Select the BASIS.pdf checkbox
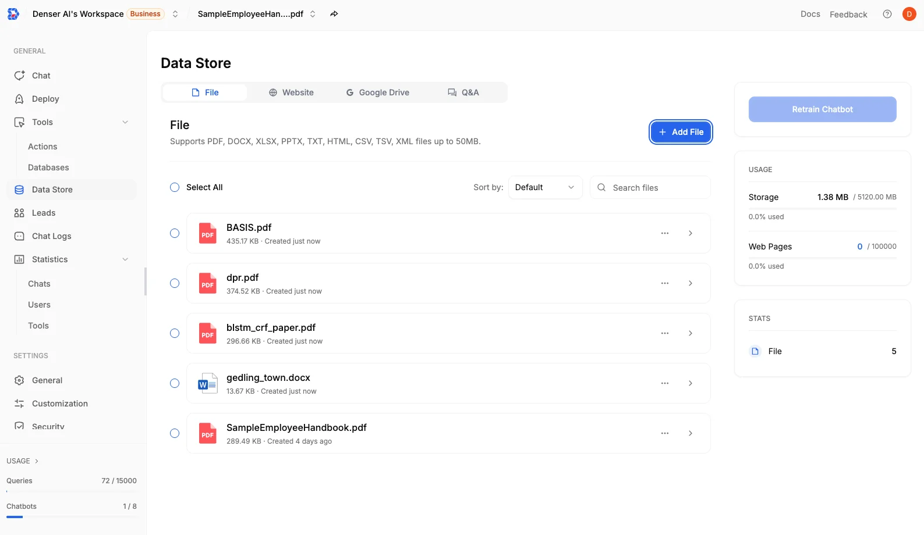924x535 pixels. pyautogui.click(x=175, y=233)
